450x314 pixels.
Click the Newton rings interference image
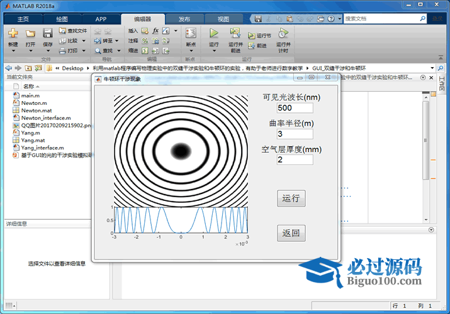(181, 151)
